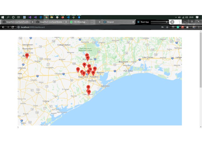
Task: Click the Baytown label on map
Action: point(100,73)
